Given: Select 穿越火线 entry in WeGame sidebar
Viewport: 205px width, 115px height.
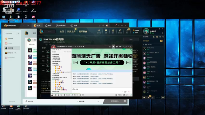Looking at the screenshot, I should pyautogui.click(x=12, y=53).
